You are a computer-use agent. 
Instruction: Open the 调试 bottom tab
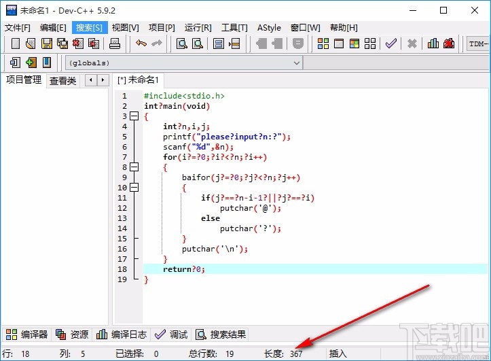pyautogui.click(x=171, y=334)
